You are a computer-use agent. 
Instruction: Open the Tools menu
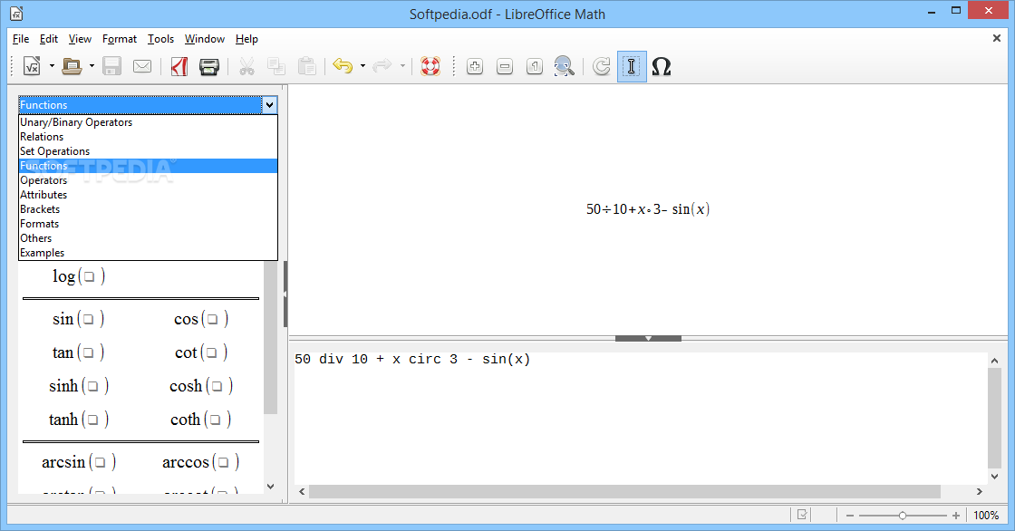[160, 39]
